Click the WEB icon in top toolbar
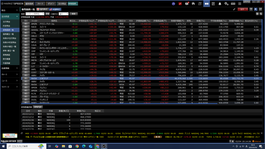The image size is (265, 149). pos(233,4)
